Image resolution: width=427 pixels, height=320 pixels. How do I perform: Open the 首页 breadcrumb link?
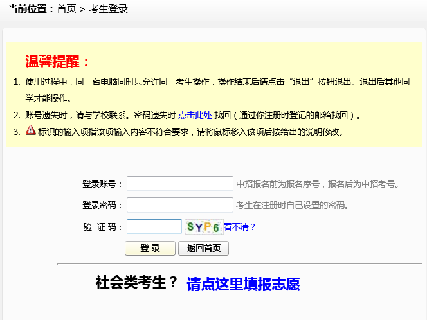[x=66, y=9]
